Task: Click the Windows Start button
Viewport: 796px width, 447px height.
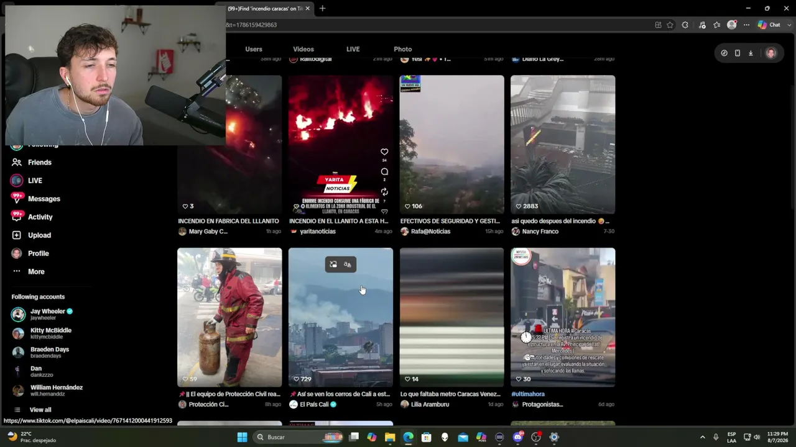Action: (243, 437)
